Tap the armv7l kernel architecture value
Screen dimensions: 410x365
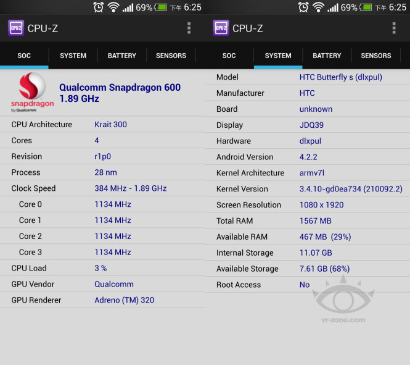pyautogui.click(x=312, y=173)
